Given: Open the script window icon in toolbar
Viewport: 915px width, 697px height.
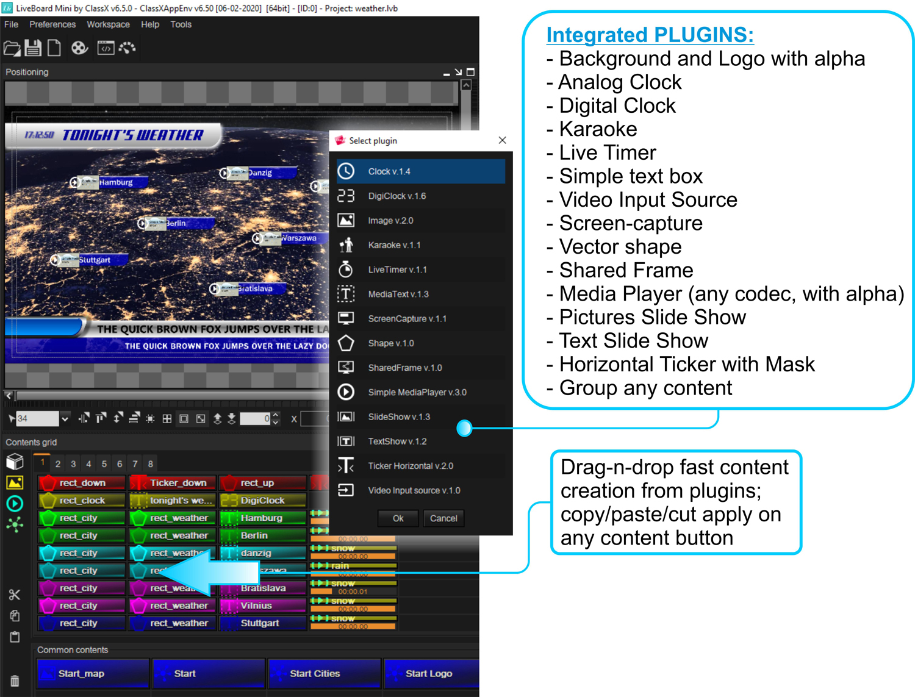Looking at the screenshot, I should 106,48.
